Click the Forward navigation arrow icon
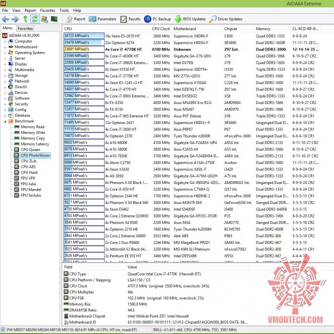The image size is (334, 334). click(15, 19)
